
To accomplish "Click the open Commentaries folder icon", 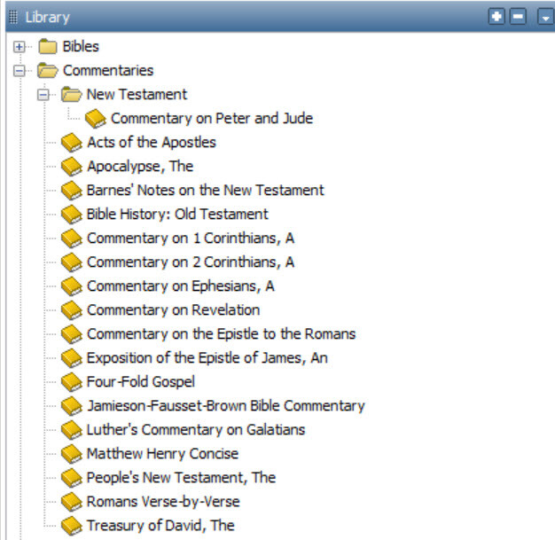I will 47,70.
